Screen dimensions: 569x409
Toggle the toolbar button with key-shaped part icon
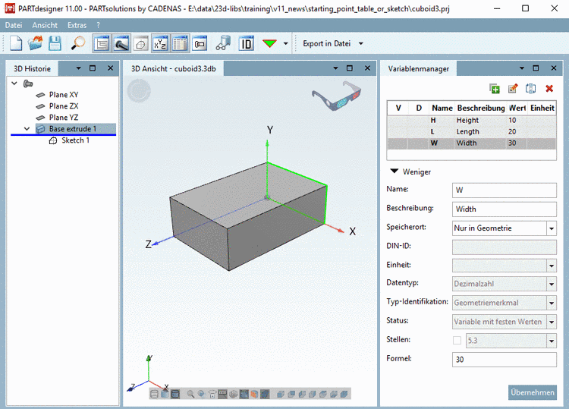(x=200, y=44)
